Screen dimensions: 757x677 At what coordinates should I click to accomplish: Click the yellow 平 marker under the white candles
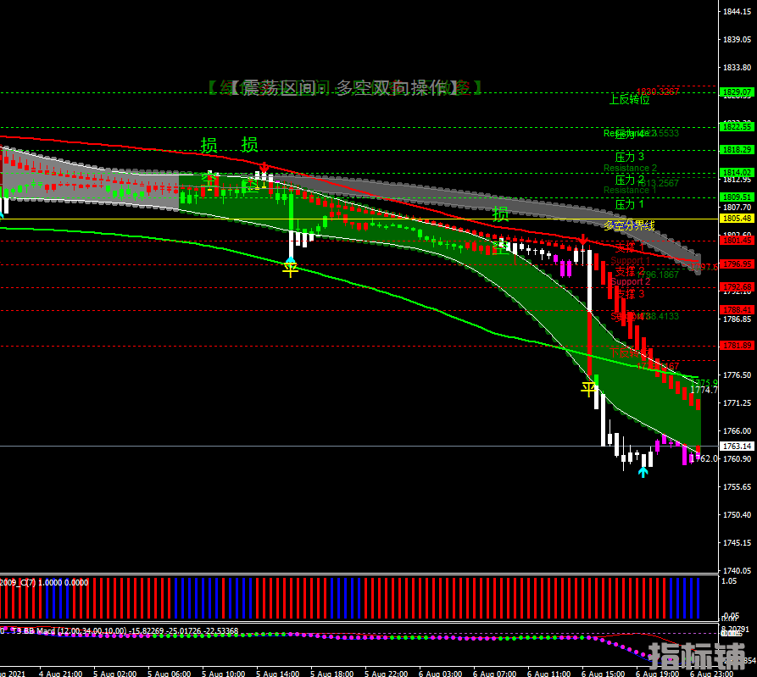pyautogui.click(x=291, y=269)
